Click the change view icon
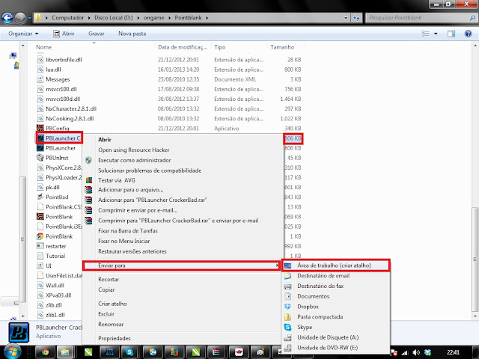The height and width of the screenshot is (359, 479). click(426, 34)
